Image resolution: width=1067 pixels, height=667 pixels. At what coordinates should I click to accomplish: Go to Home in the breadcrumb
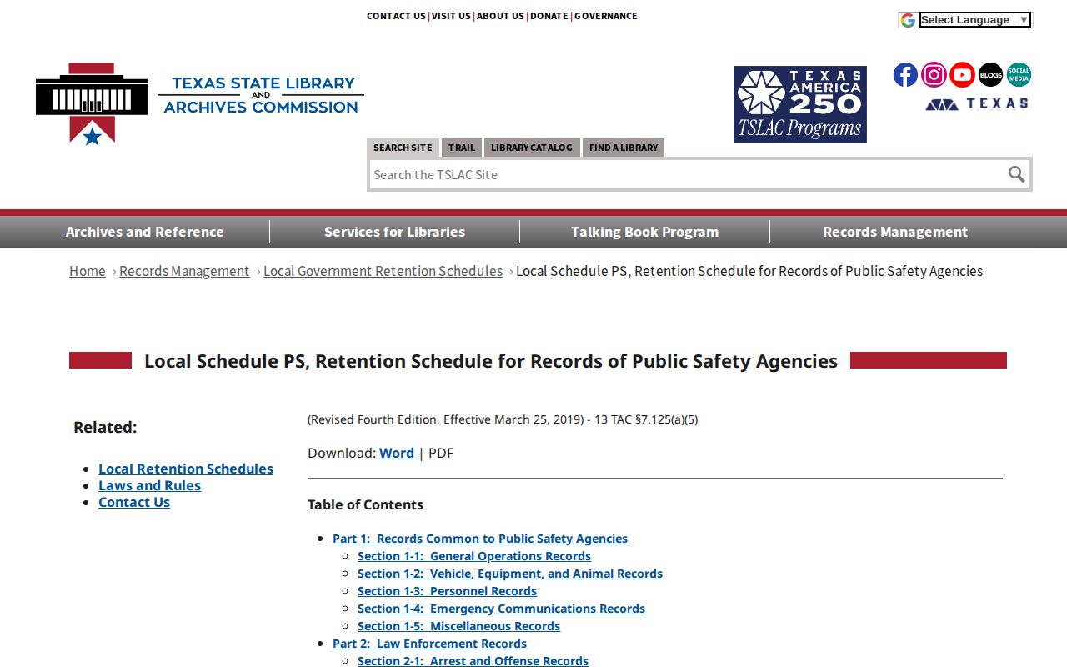point(88,271)
